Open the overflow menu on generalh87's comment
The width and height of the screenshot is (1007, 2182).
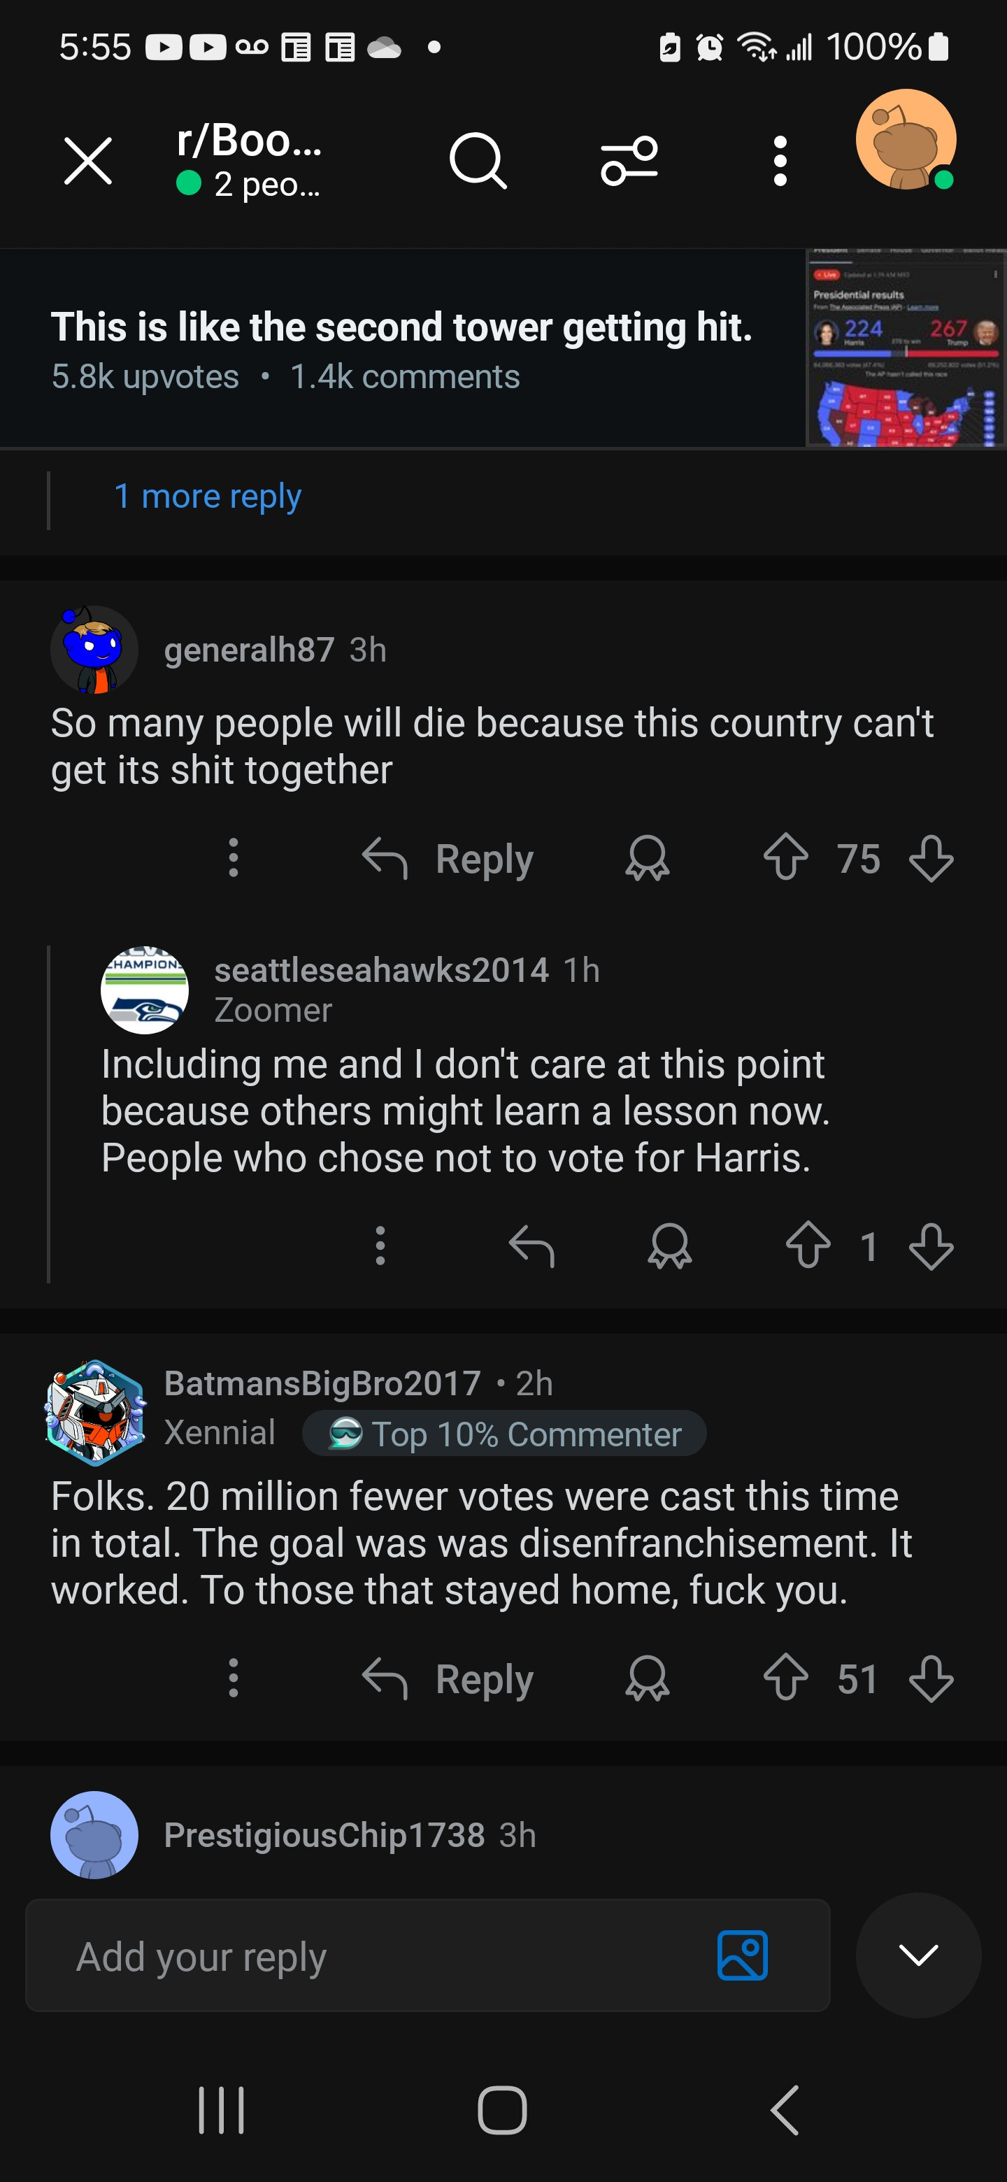tap(233, 858)
